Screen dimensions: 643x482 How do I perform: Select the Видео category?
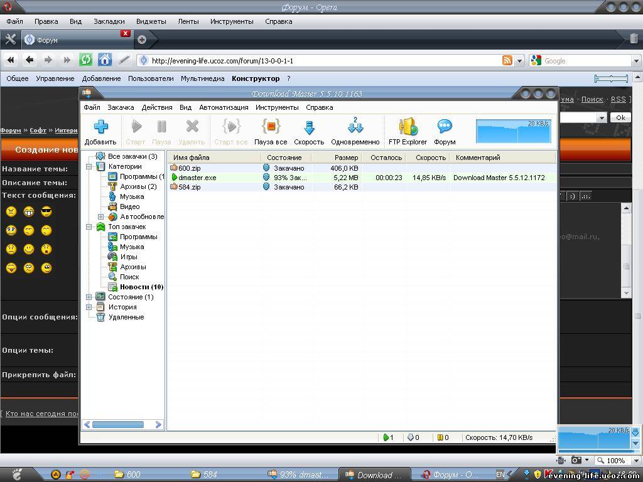click(129, 206)
